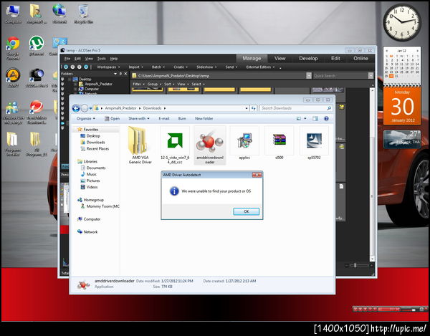Click the forward arrow in the Explorer window

click(85, 108)
